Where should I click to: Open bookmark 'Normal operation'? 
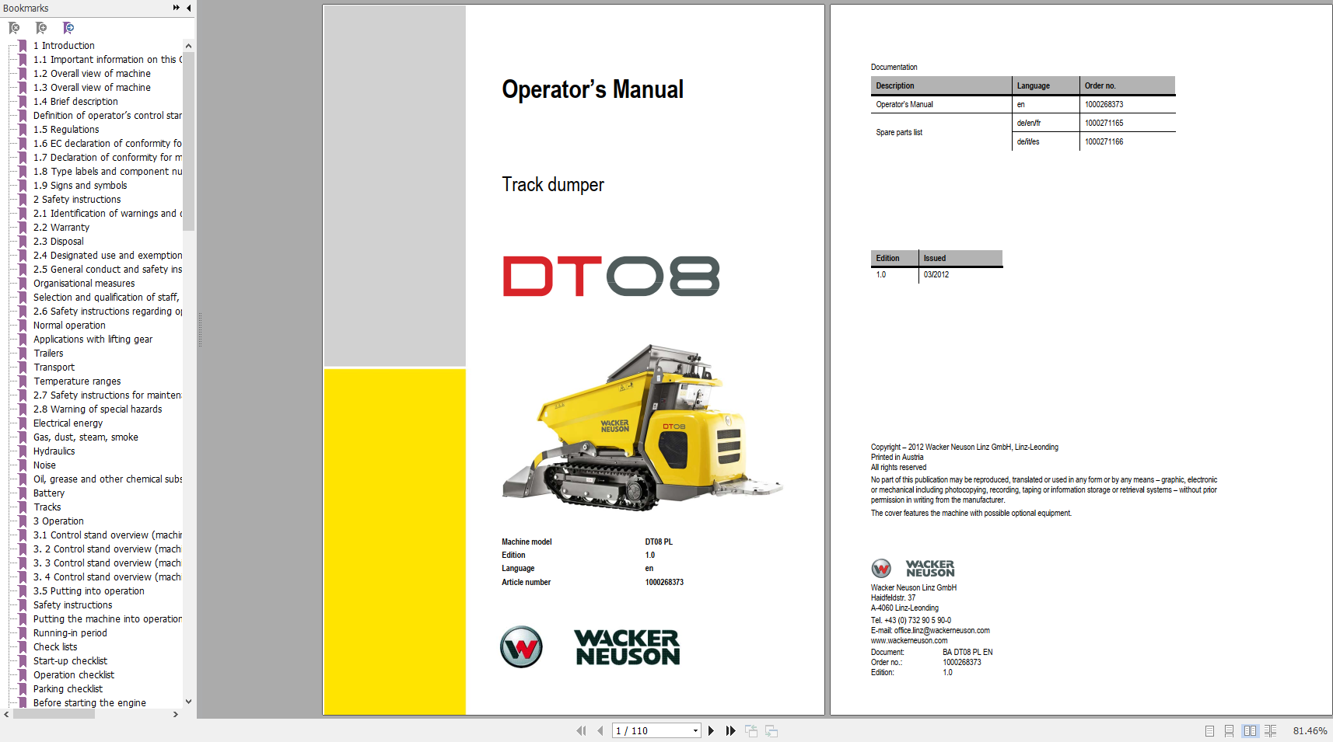[69, 326]
